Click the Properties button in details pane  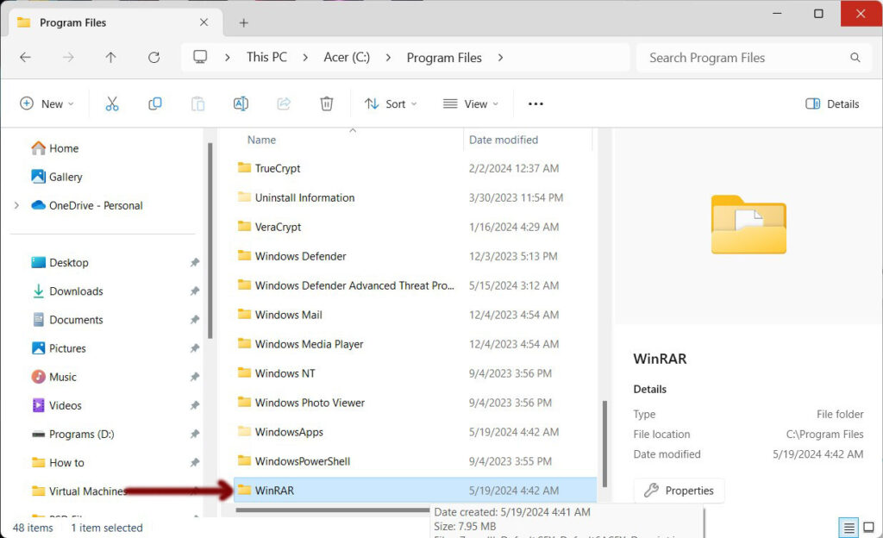click(679, 491)
